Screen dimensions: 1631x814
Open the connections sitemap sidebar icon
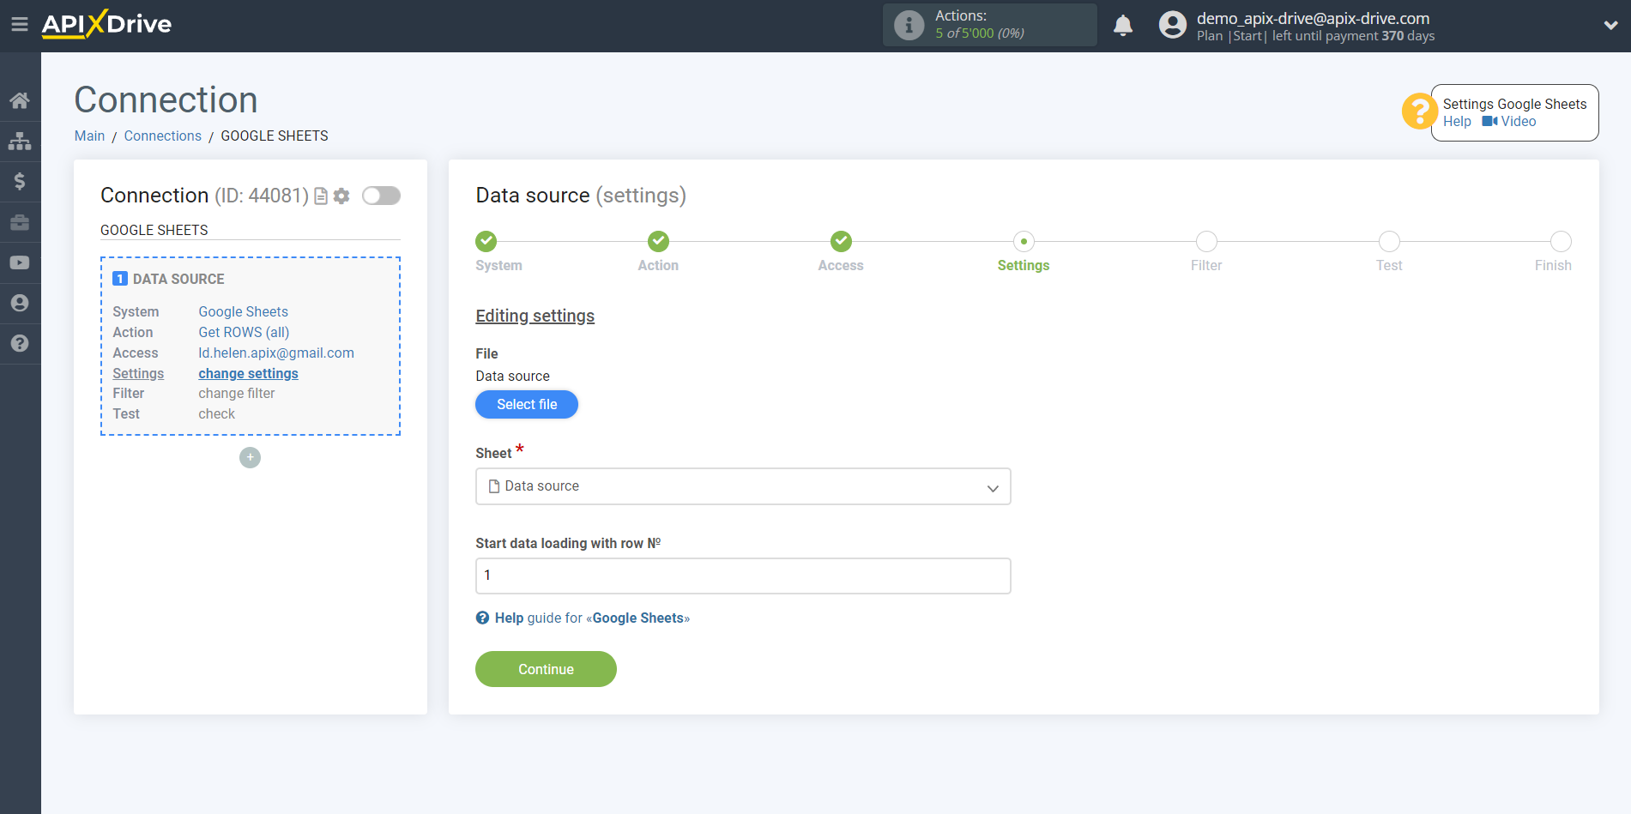pyautogui.click(x=20, y=141)
